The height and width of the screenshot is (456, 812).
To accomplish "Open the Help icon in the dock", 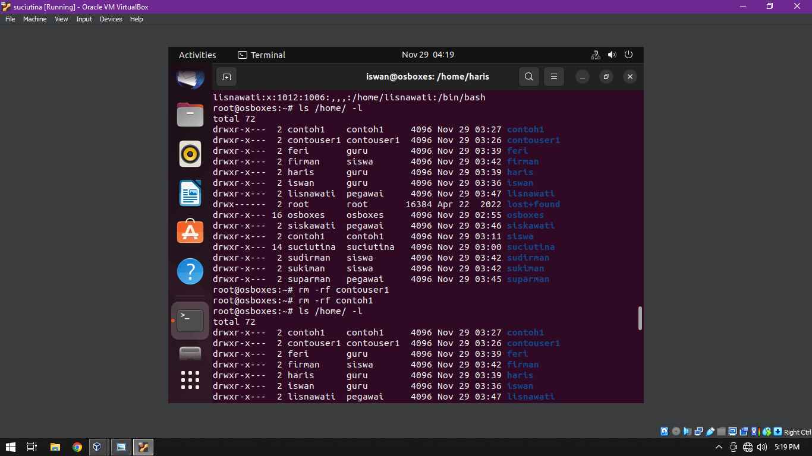I will 190,271.
